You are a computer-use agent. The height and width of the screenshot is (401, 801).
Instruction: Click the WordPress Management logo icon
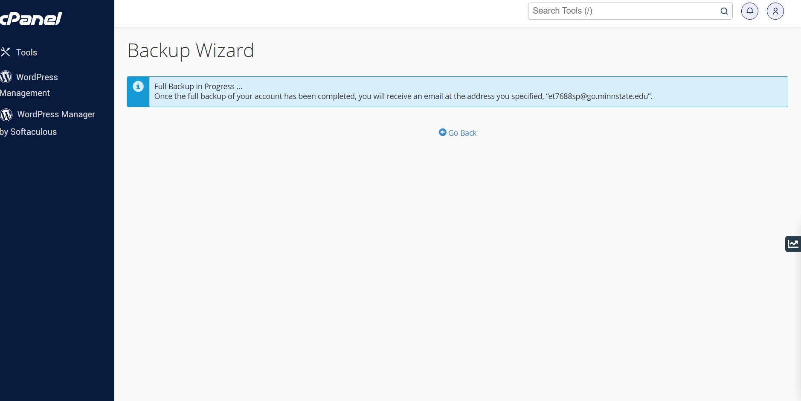[x=6, y=77]
